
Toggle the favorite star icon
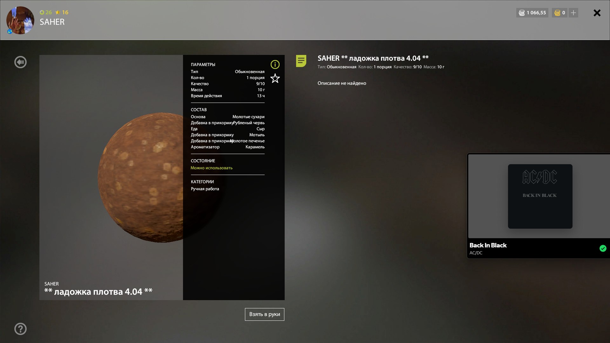coord(275,78)
